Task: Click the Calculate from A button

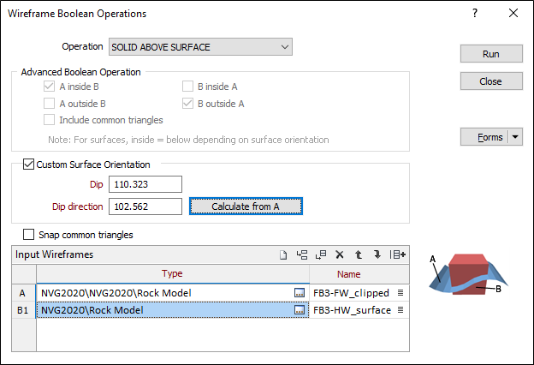Action: (246, 206)
